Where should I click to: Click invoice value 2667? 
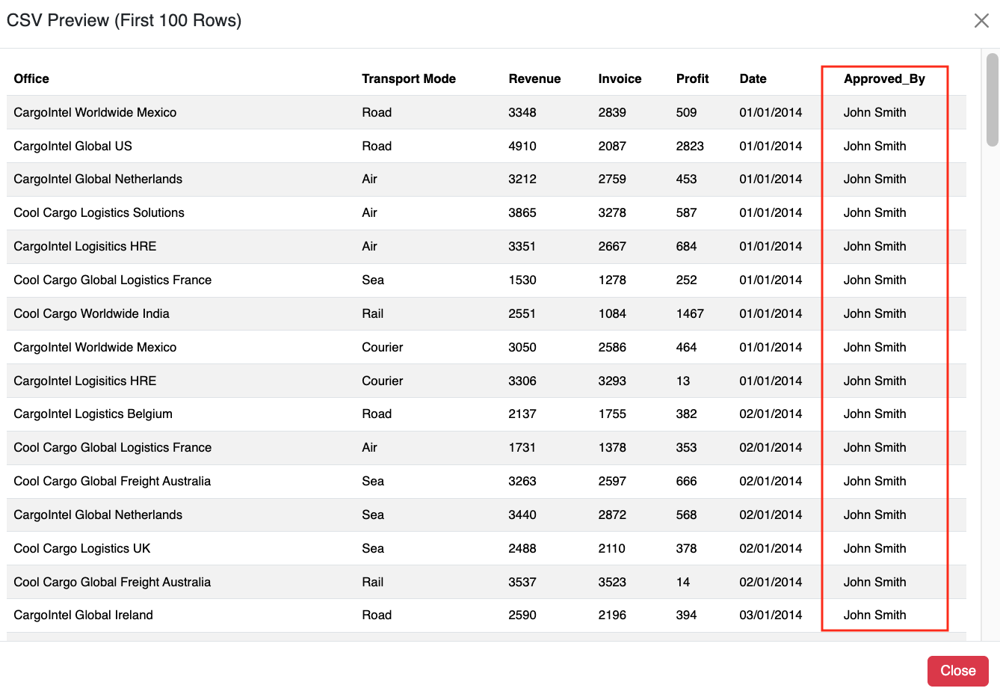coord(612,246)
